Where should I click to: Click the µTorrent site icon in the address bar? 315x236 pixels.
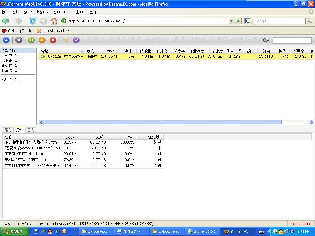pos(64,21)
